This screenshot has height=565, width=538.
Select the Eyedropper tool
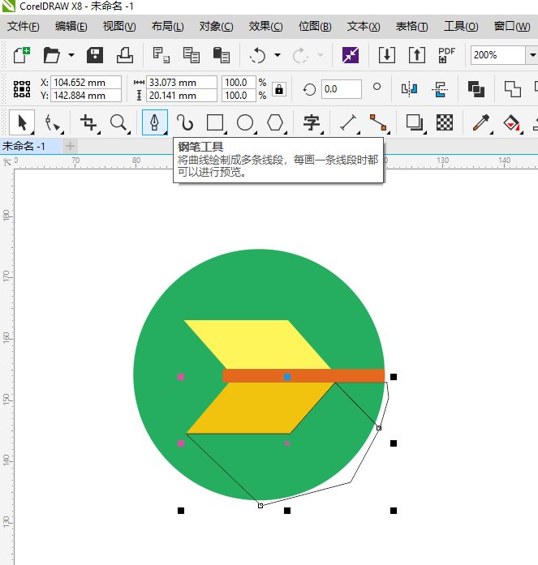pos(481,123)
